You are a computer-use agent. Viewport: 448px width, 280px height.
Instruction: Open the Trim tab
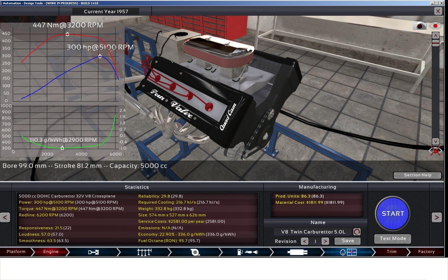pos(391,252)
